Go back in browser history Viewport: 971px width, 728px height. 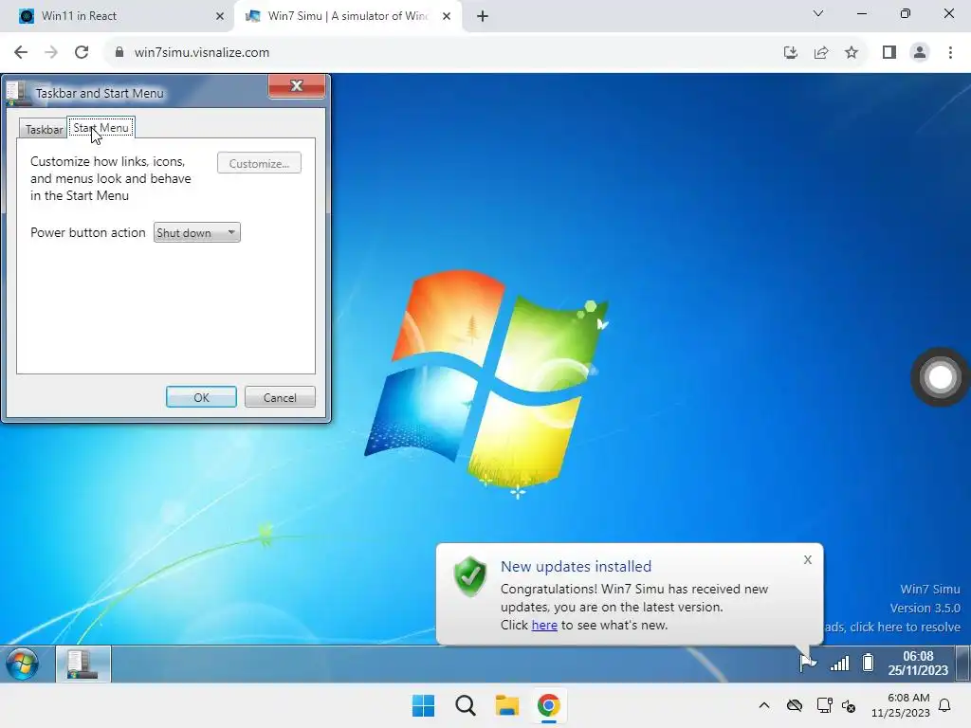tap(21, 52)
